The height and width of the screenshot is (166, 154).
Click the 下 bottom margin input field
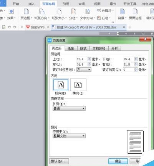129,59
